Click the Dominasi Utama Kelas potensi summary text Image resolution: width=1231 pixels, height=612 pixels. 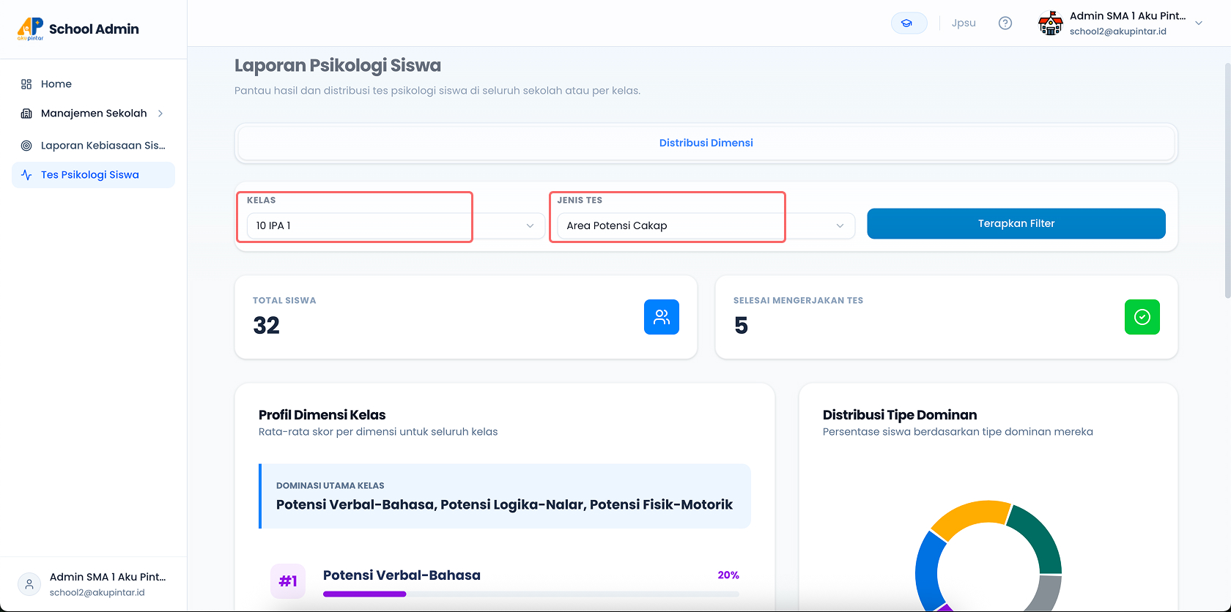click(x=504, y=504)
